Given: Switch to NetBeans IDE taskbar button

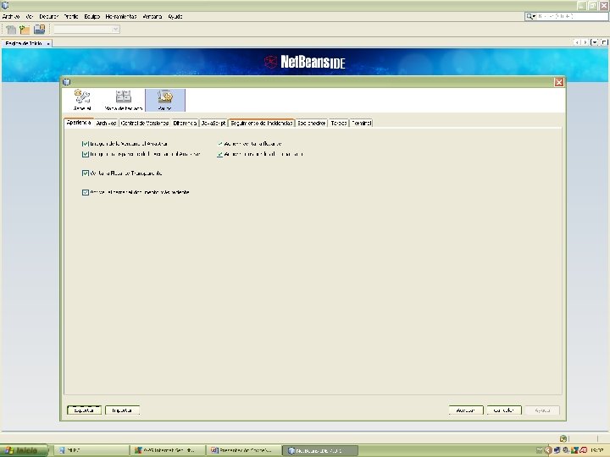Looking at the screenshot, I should pos(319,450).
